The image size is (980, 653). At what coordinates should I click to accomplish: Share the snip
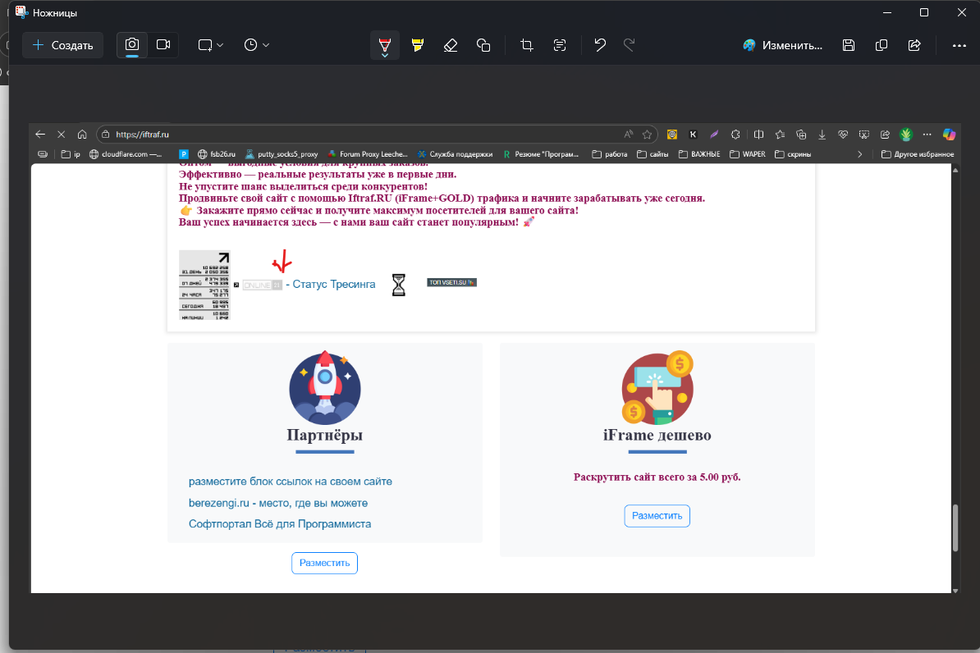point(914,45)
